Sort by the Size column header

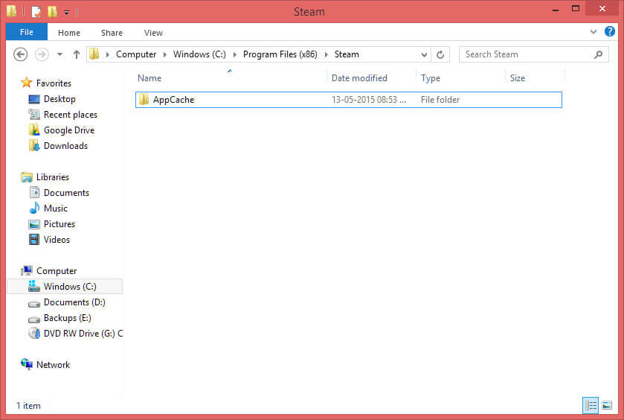(x=518, y=78)
